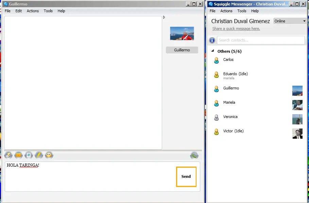309x203 pixels.
Task: Click Mariela's avatar thumbnail
Action: [x=297, y=105]
